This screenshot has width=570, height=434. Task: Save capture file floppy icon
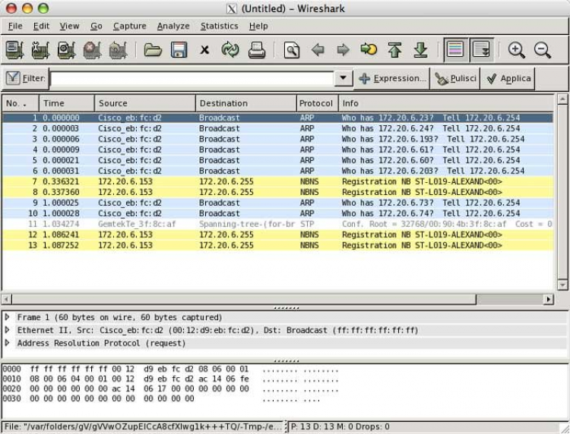[x=179, y=50]
